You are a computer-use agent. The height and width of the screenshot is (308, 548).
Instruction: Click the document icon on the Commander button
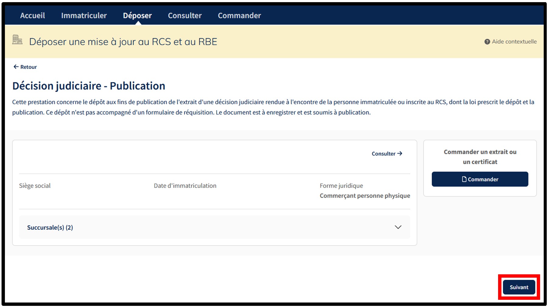point(464,179)
